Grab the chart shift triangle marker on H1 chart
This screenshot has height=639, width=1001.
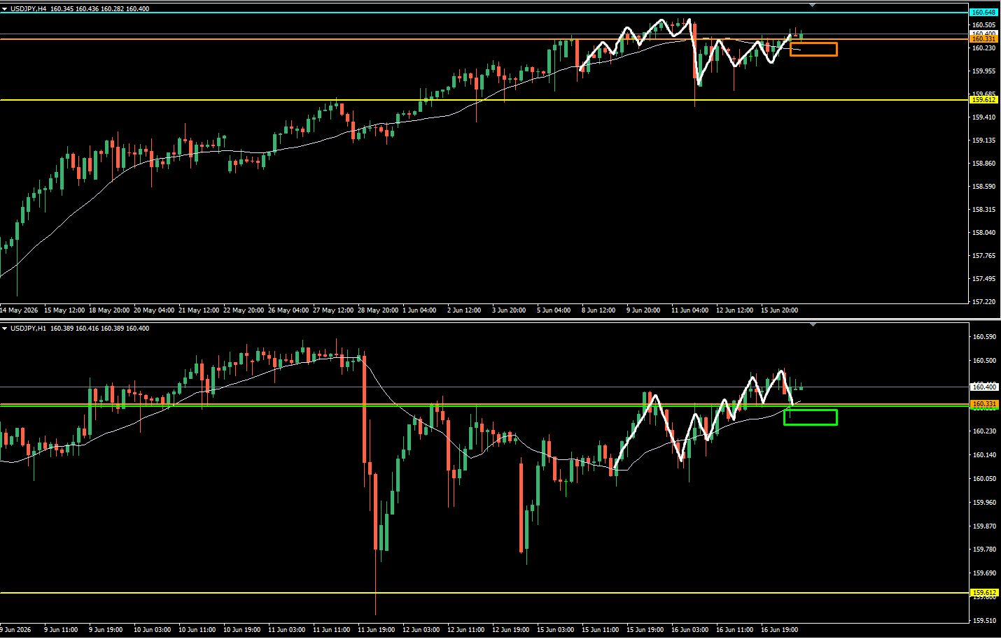812,325
